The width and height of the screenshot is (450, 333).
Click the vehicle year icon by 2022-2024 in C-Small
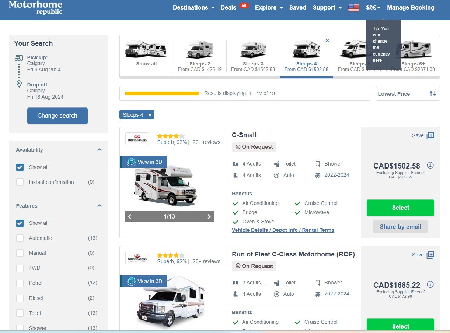pos(318,175)
